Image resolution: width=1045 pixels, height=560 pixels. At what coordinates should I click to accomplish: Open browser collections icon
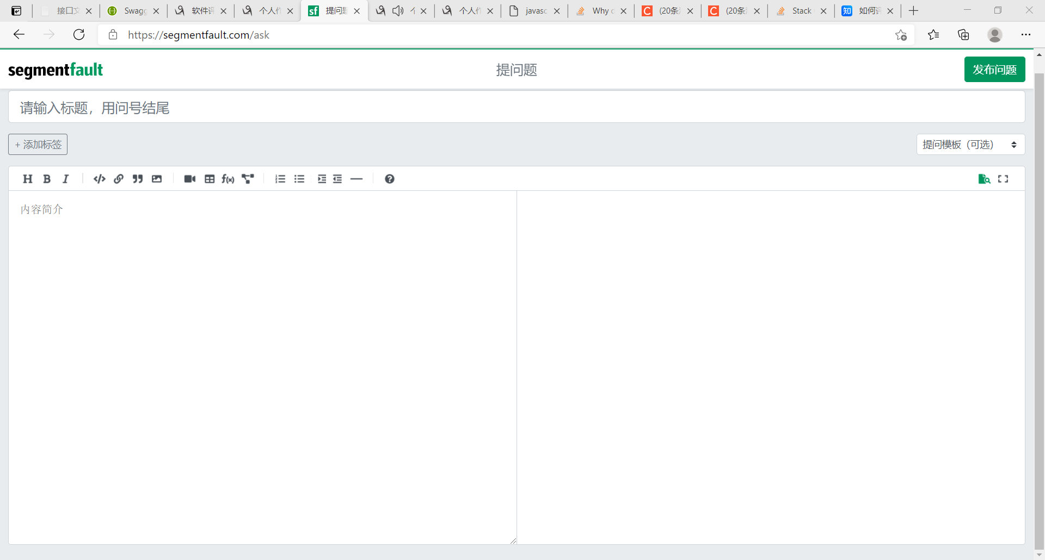point(963,35)
